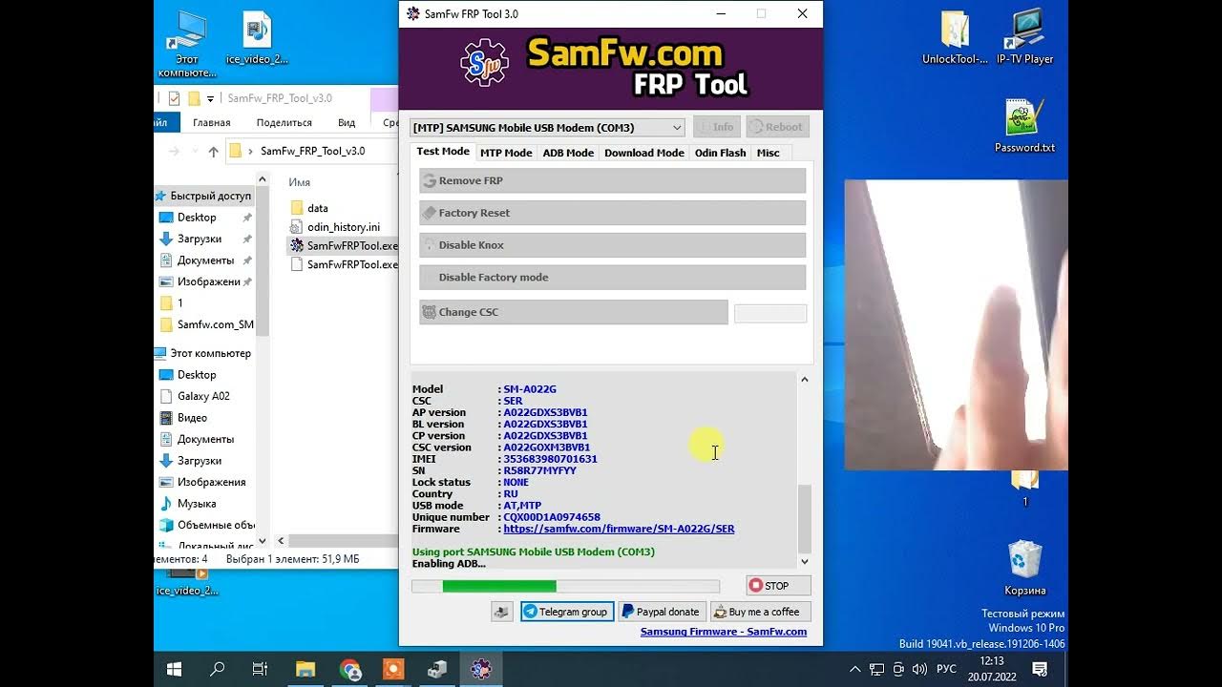Viewport: 1222px width, 687px height.
Task: Select the IP-TV Player desktop icon
Action: pos(1025,38)
